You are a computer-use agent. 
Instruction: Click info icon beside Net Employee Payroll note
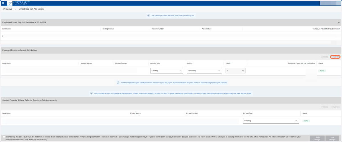tap(118, 83)
